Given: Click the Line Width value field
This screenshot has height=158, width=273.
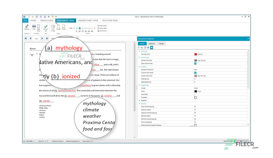Looking at the screenshot, I should (220, 94).
